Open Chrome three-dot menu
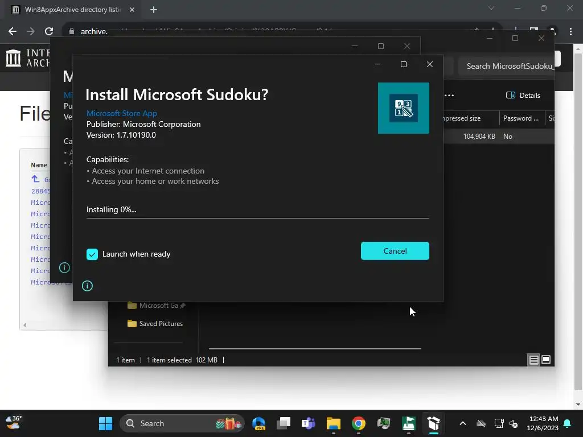583x437 pixels. coord(570,32)
